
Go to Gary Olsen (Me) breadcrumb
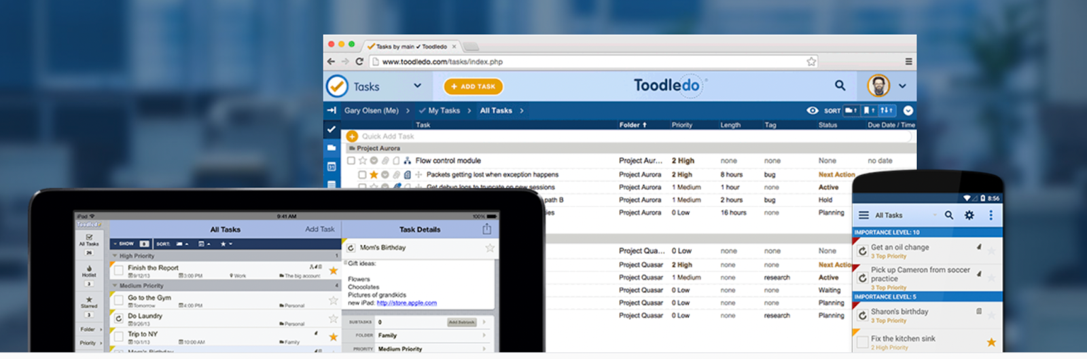(x=371, y=111)
